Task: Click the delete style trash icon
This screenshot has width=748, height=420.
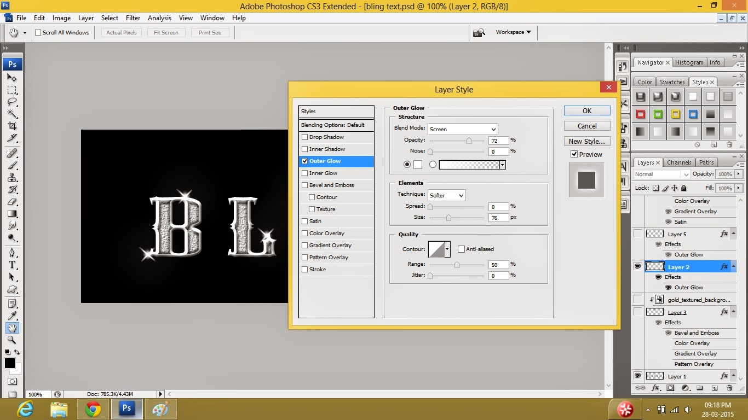Action: pyautogui.click(x=730, y=144)
